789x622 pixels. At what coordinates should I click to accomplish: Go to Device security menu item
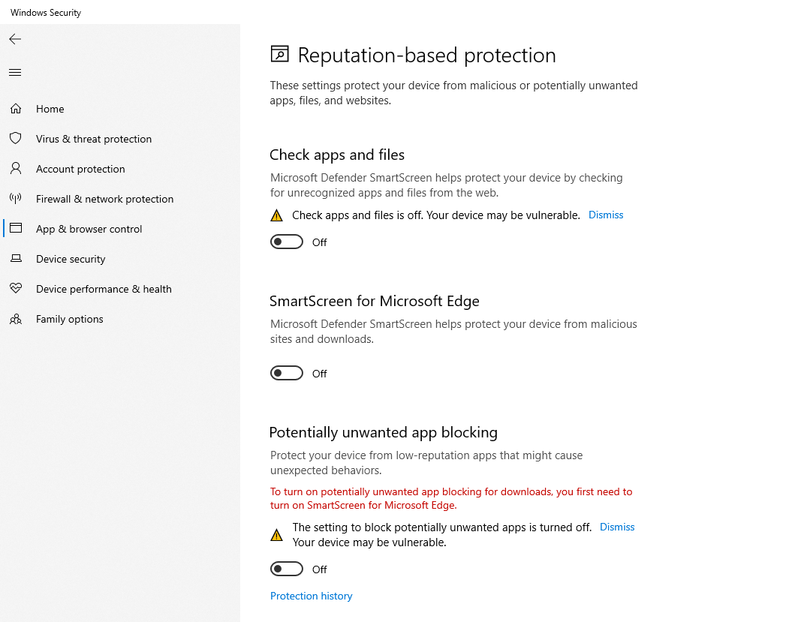[x=71, y=259]
